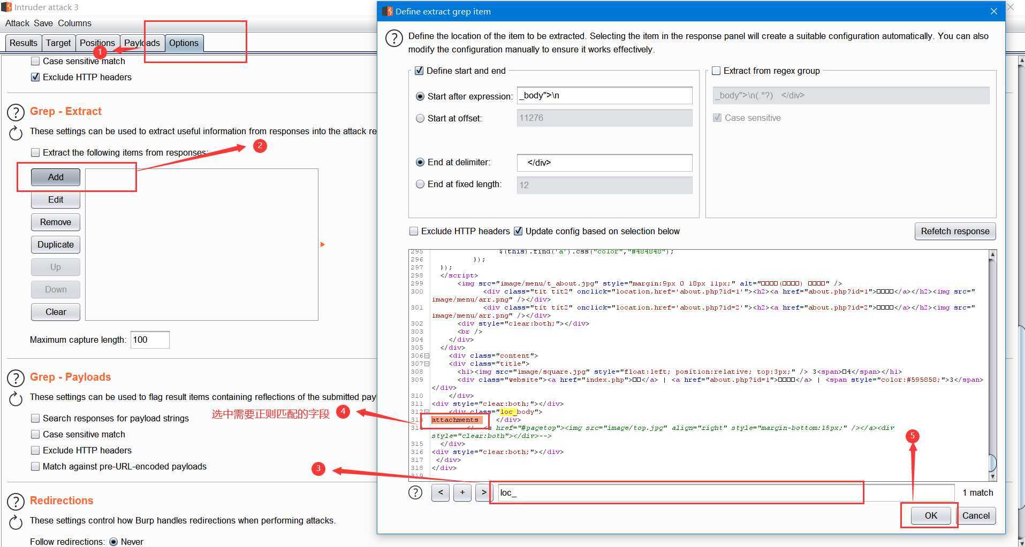Click Refetch response button
The image size is (1025, 547).
955,231
